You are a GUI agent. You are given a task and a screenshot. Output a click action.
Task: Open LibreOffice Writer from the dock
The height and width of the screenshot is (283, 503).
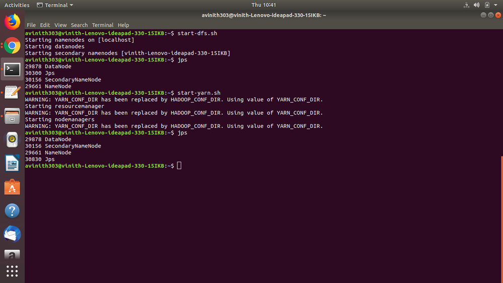pos(12,163)
